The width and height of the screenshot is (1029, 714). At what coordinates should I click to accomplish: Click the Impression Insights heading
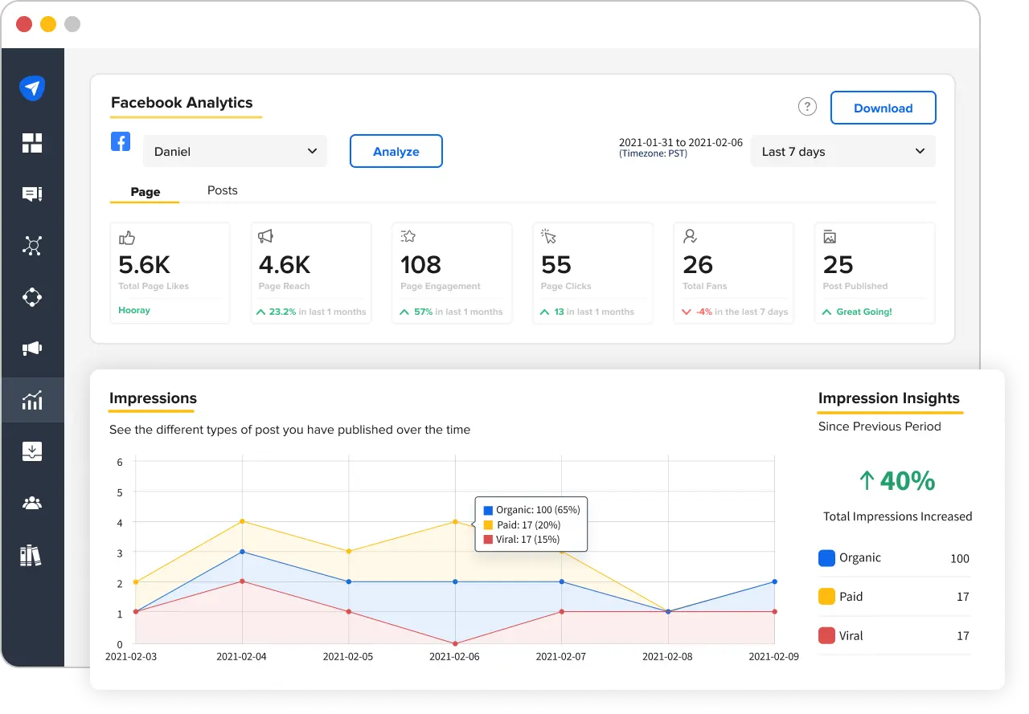coord(889,398)
